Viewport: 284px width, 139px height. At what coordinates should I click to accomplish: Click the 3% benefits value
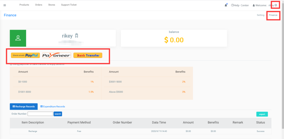(184, 92)
